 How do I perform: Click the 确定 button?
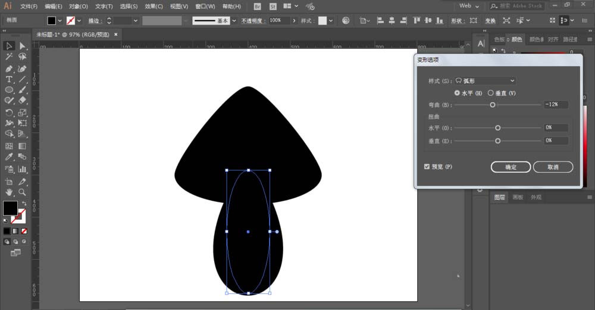(x=511, y=167)
